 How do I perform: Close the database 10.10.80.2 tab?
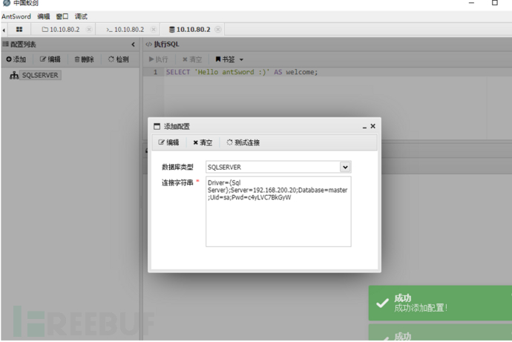tap(218, 30)
